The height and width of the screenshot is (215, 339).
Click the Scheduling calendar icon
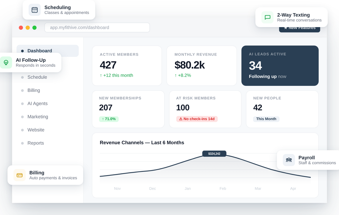[x=35, y=10]
